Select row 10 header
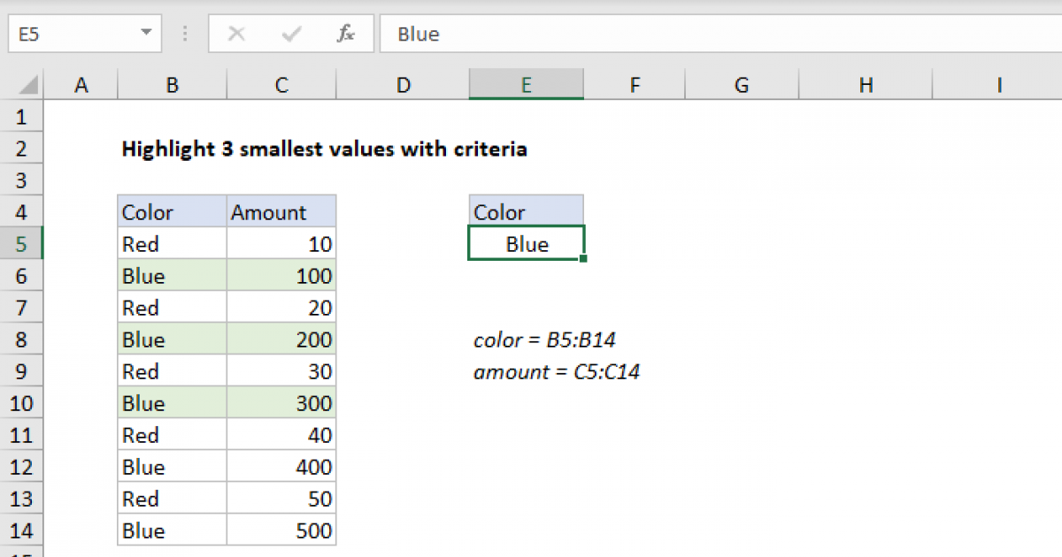Viewport: 1062px width, 557px height. click(22, 403)
